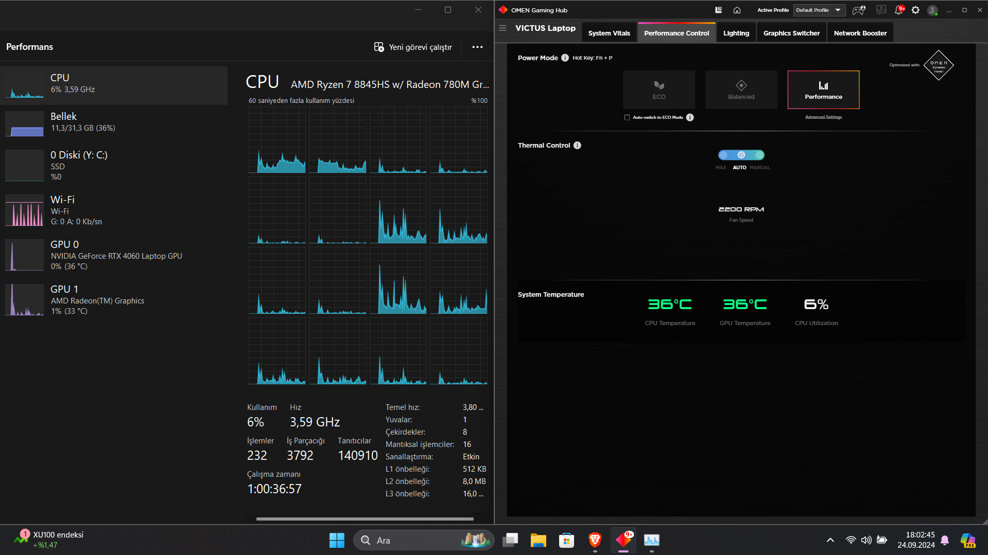This screenshot has height=555, width=988.
Task: Open the Windows Start button
Action: pos(337,540)
